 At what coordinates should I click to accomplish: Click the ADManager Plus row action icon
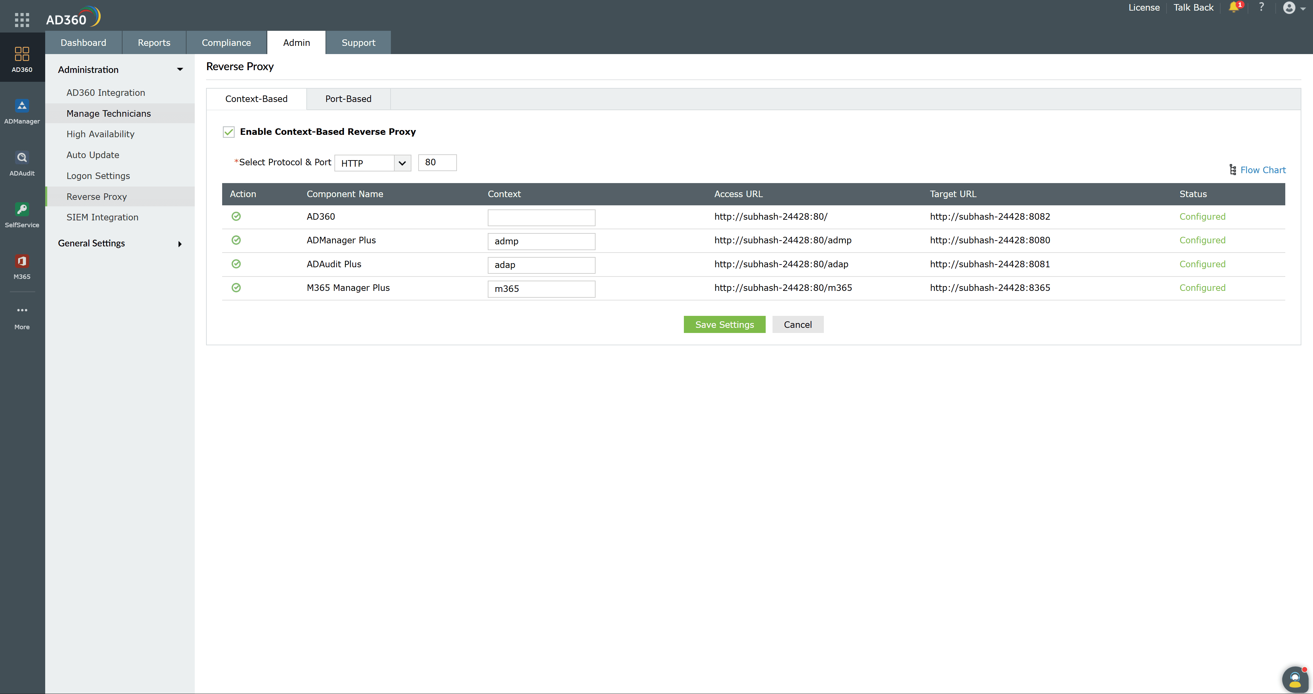pyautogui.click(x=236, y=240)
